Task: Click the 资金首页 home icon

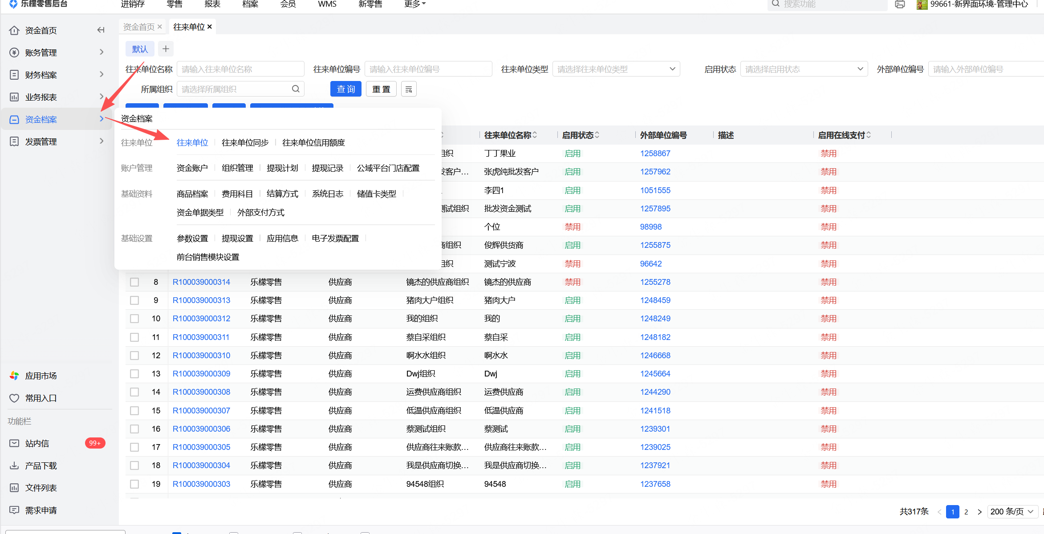Action: 14,30
